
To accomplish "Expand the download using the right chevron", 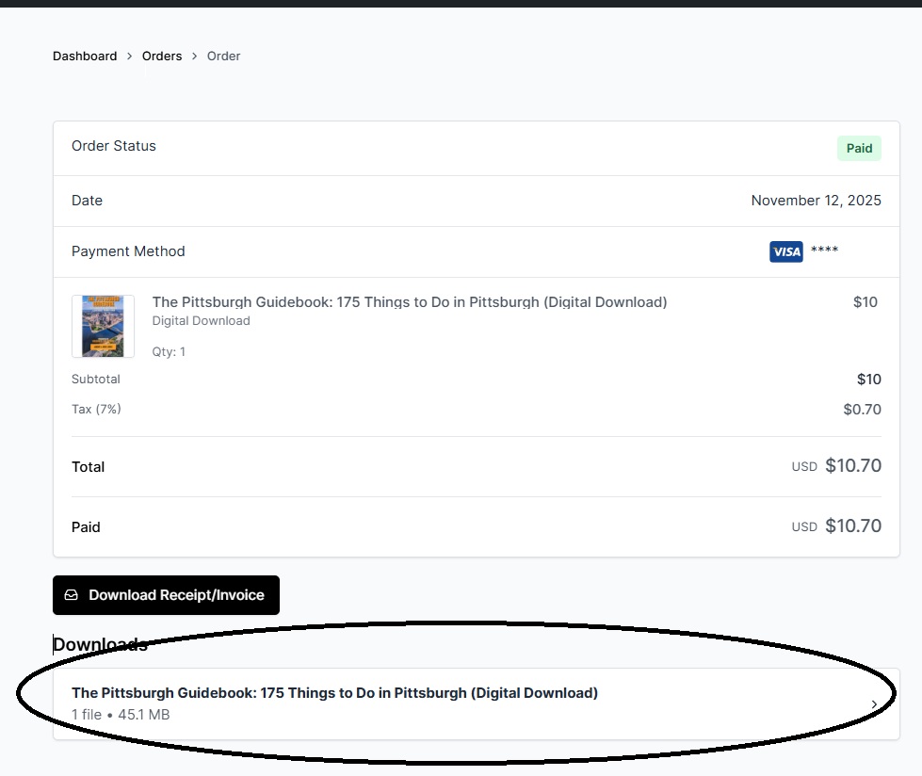I will 874,704.
